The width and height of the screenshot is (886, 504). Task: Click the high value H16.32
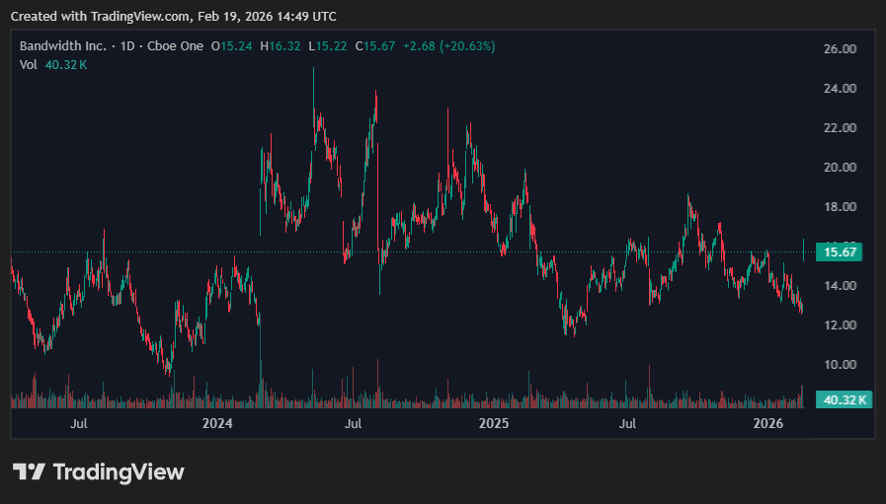[x=281, y=46]
